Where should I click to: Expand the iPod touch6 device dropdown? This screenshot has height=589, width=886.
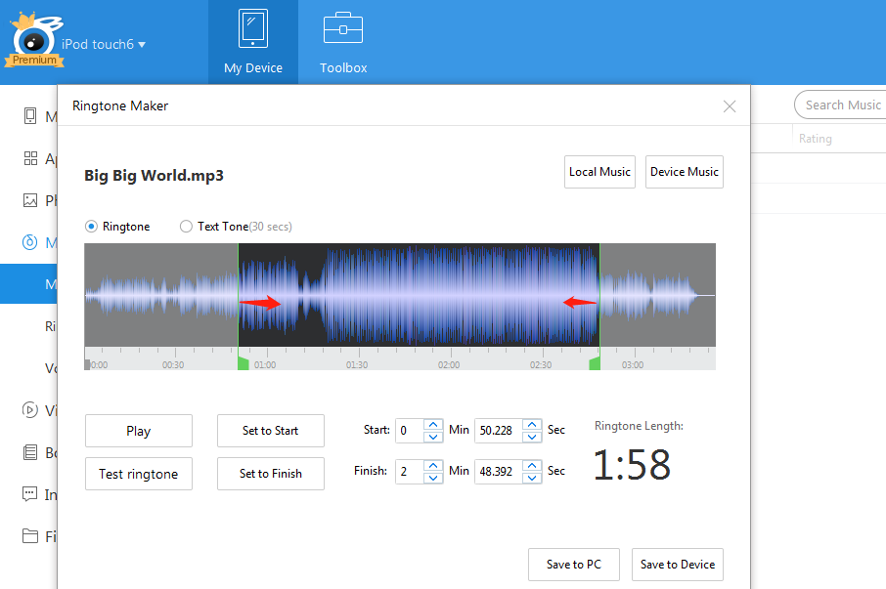pyautogui.click(x=142, y=45)
